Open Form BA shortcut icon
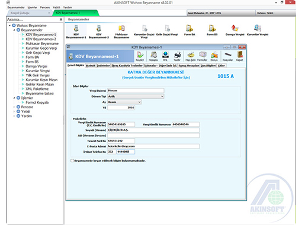 (189, 28)
